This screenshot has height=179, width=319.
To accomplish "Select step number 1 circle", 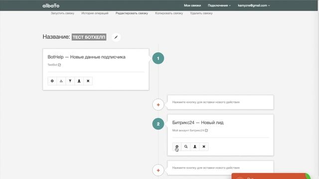I will [x=158, y=58].
